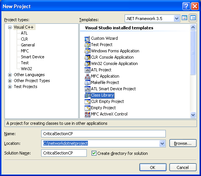The height and width of the screenshot is (176, 201).
Task: Select Win32 Console Application template label
Action: coord(114,63)
